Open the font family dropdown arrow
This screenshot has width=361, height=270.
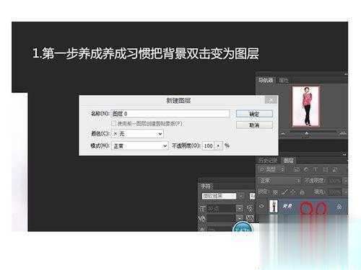pyautogui.click(x=241, y=197)
